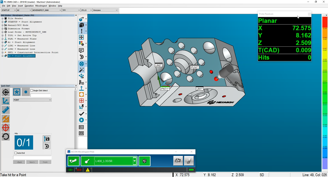Select the red crosshair target icon in Quick Start
The image size is (328, 177).
6,127
